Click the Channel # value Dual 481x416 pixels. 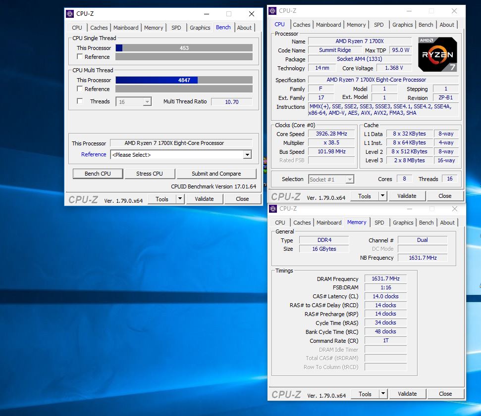pyautogui.click(x=423, y=240)
